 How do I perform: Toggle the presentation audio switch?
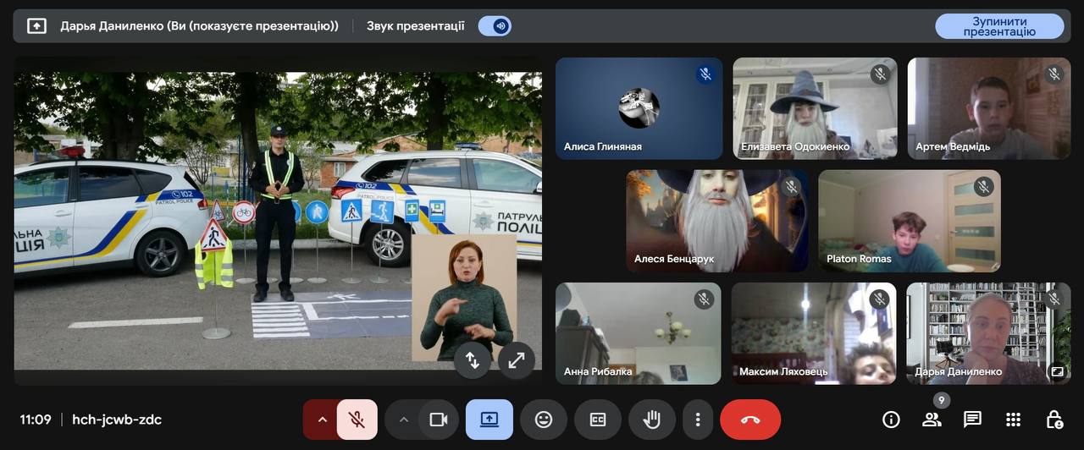coord(495,26)
